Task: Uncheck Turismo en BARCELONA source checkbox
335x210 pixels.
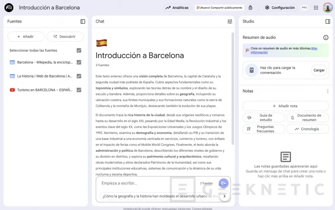Action: point(79,90)
